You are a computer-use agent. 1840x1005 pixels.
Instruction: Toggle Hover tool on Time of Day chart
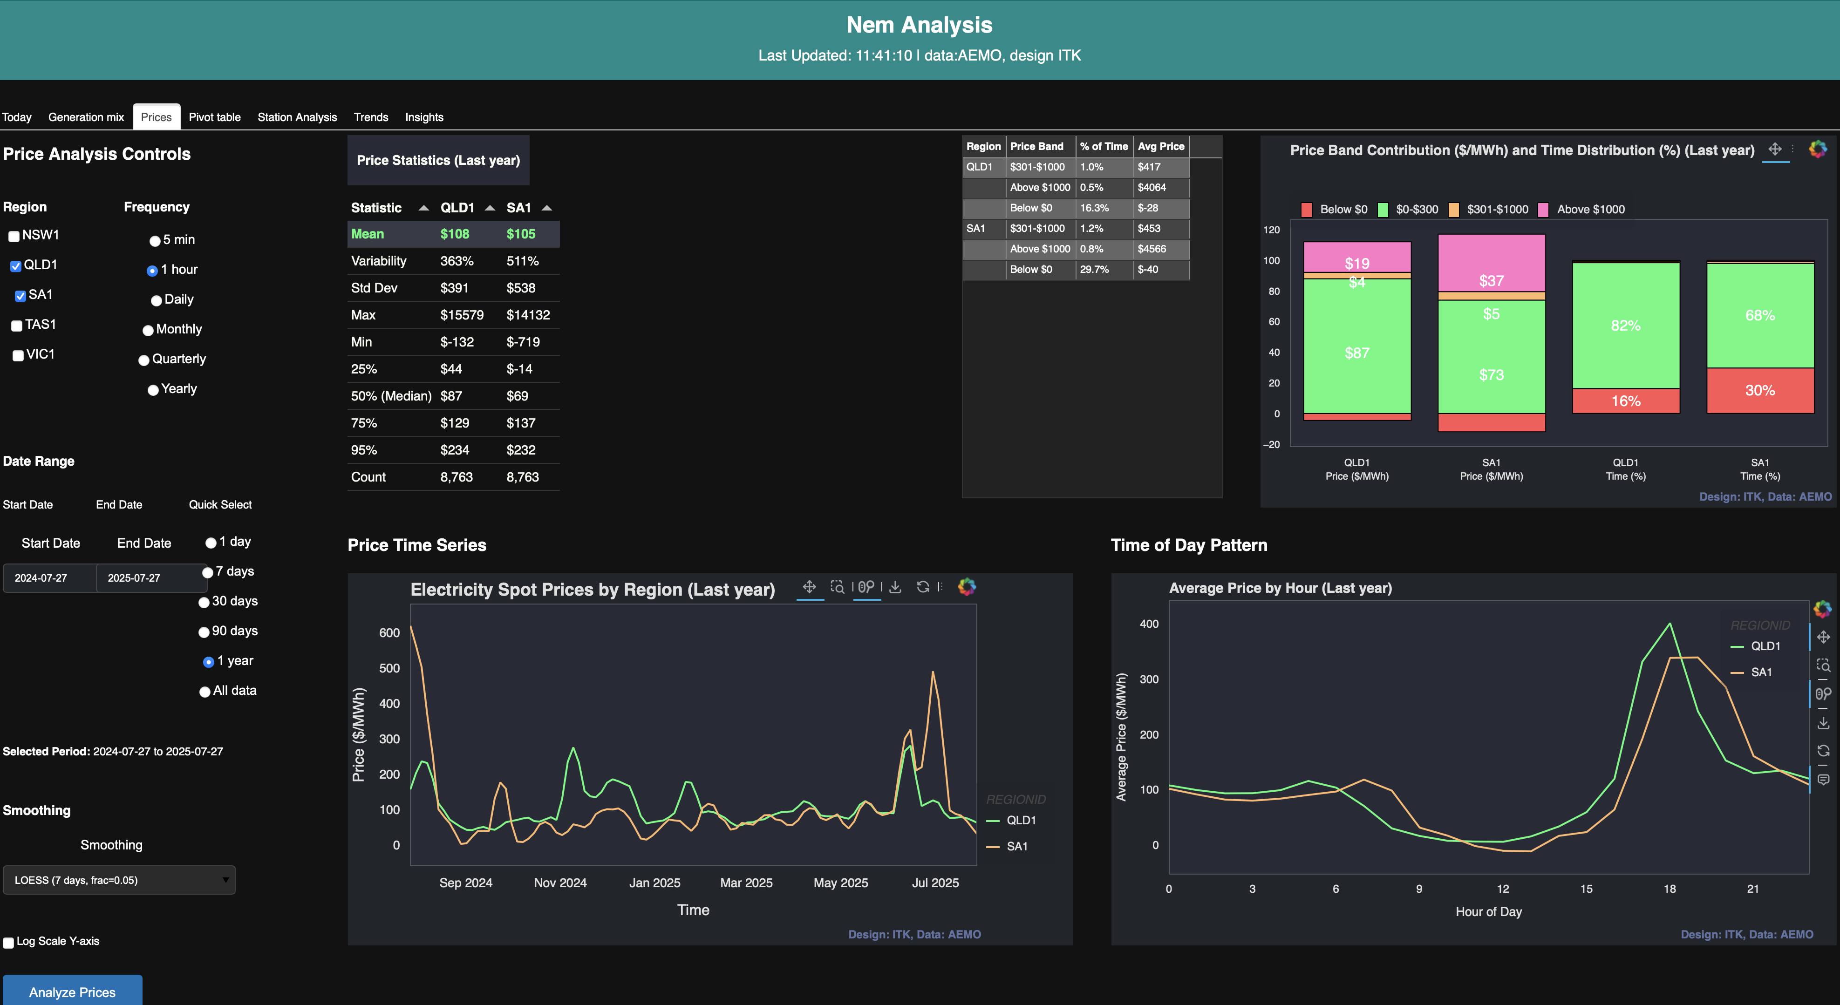1823,779
